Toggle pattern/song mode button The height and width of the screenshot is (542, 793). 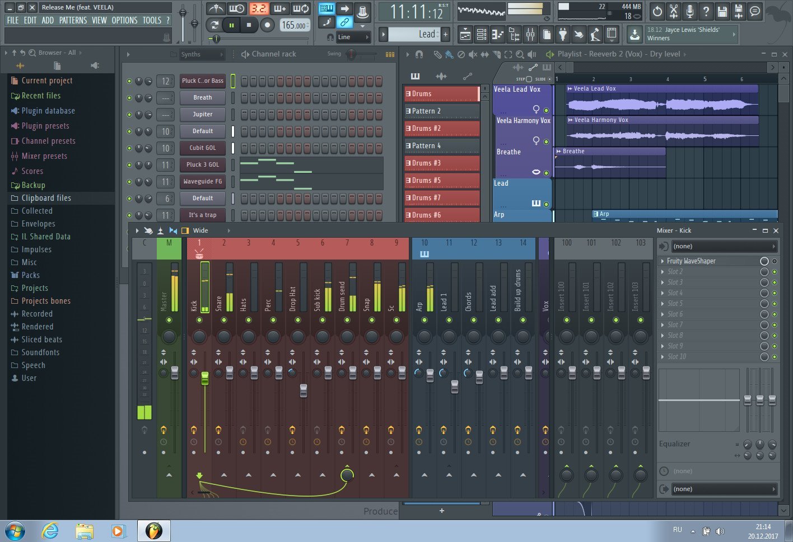(214, 25)
